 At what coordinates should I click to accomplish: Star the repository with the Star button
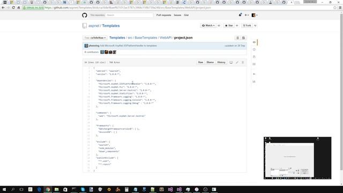point(229,26)
